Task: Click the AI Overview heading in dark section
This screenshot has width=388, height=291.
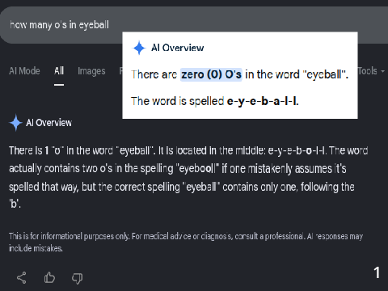Action: 49,123
